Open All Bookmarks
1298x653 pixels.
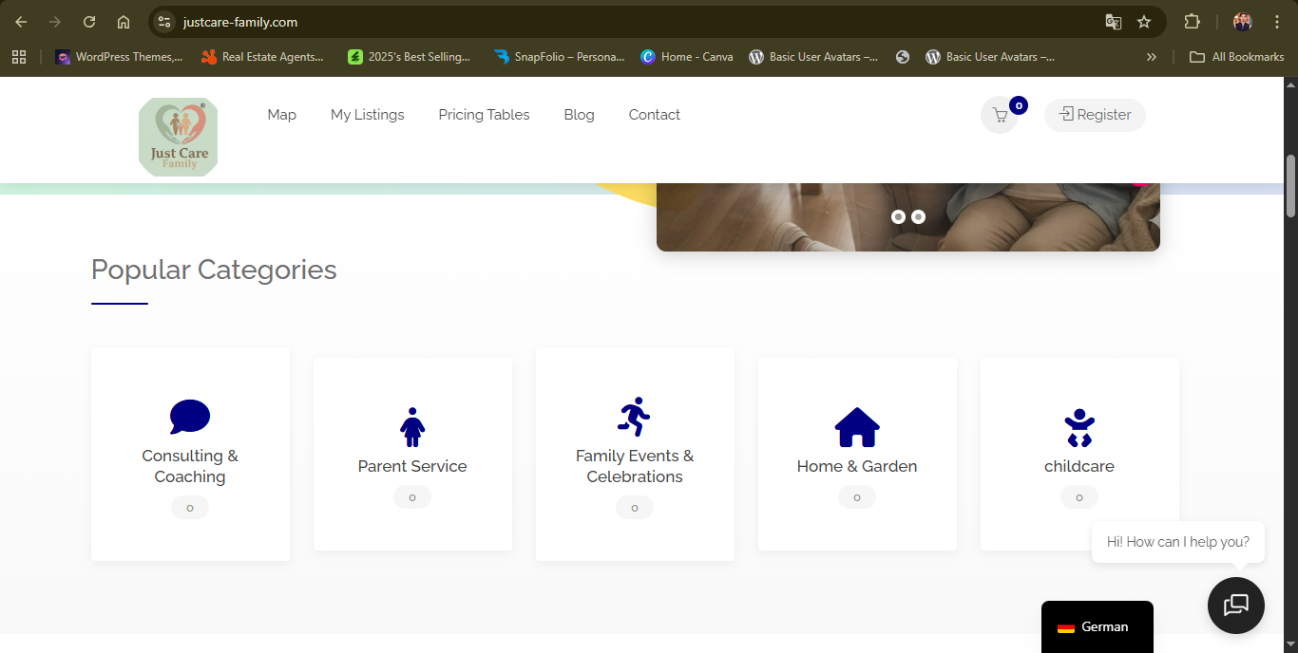click(1236, 56)
